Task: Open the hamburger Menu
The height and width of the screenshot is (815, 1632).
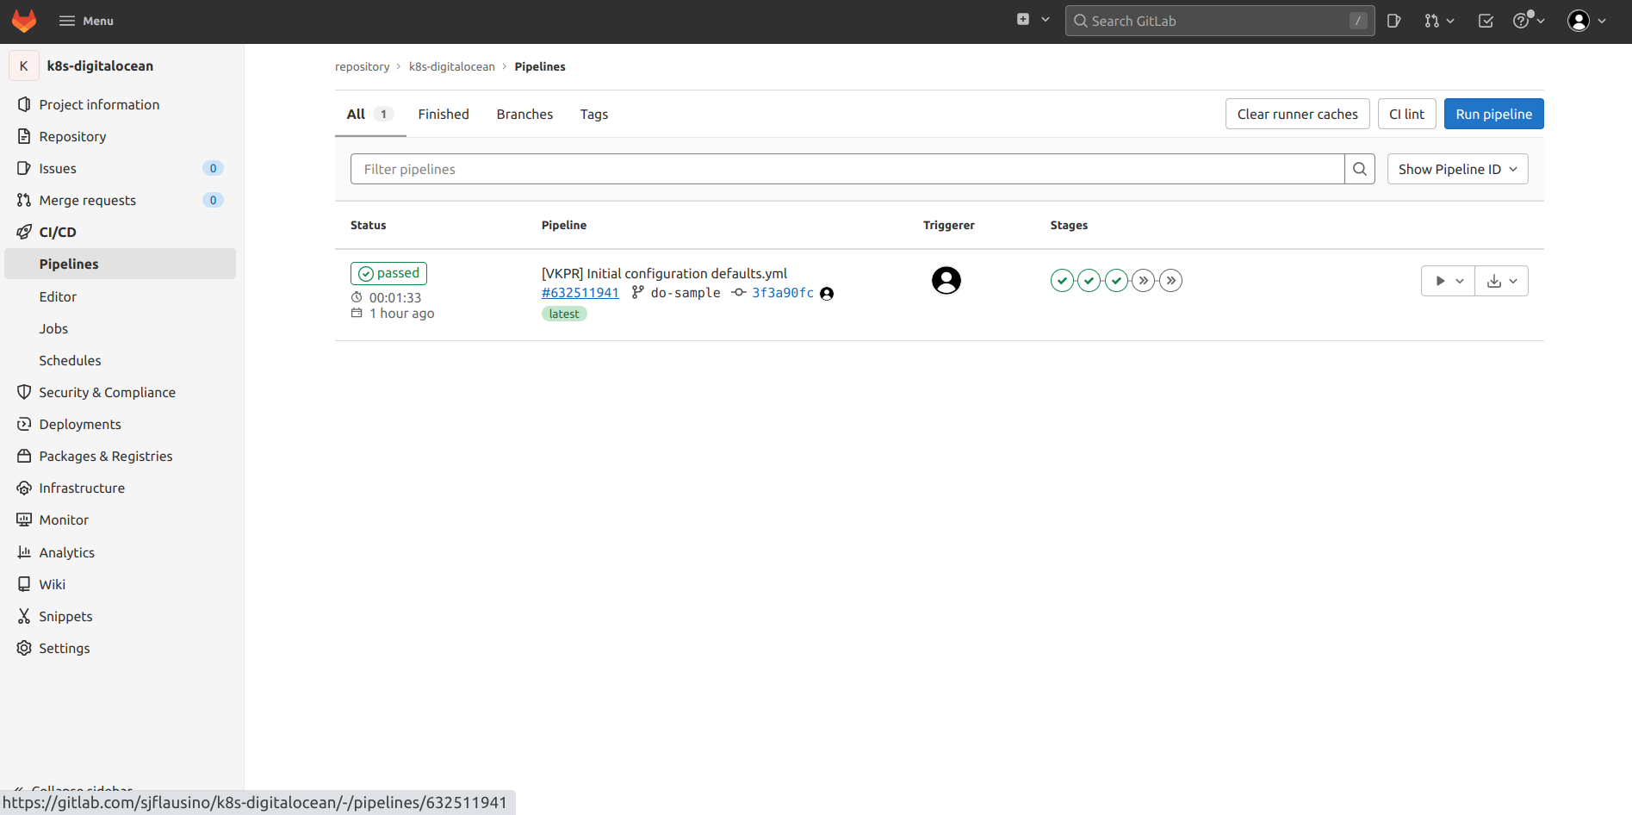Action: click(86, 21)
